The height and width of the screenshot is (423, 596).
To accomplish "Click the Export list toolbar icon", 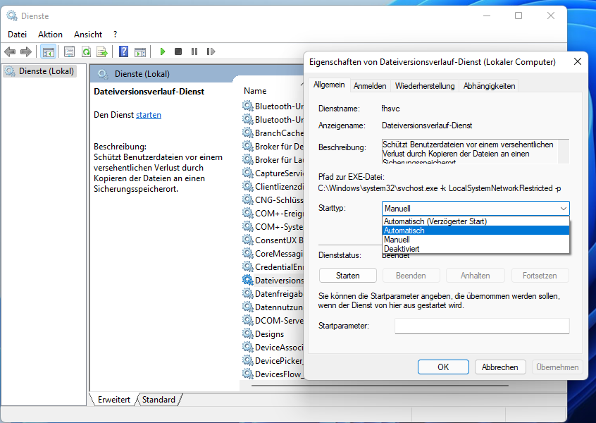I will coord(102,51).
